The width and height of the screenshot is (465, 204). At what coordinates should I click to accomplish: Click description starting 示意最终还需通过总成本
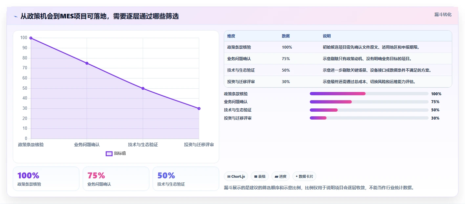pos(369,82)
